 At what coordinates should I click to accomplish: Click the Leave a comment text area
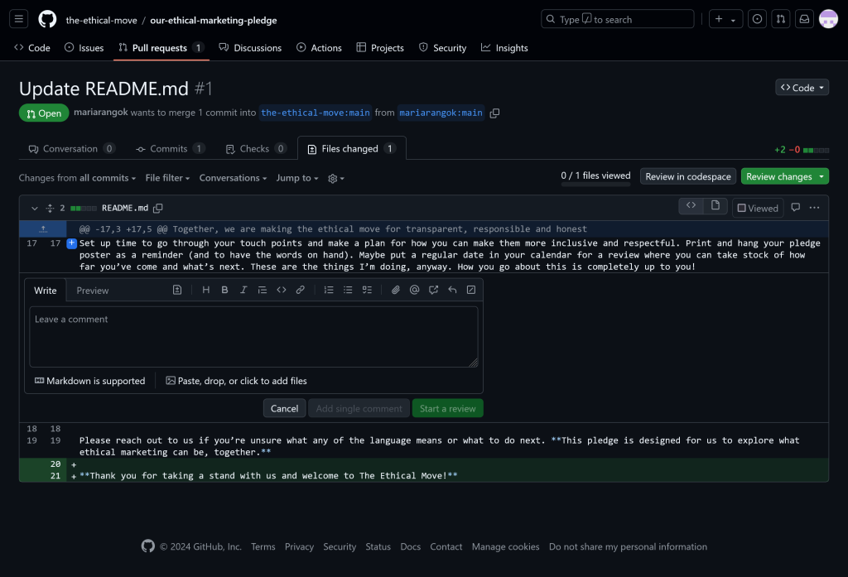(253, 337)
